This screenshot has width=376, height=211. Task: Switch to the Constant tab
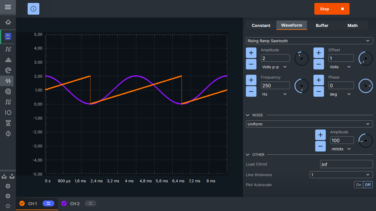[x=261, y=25]
